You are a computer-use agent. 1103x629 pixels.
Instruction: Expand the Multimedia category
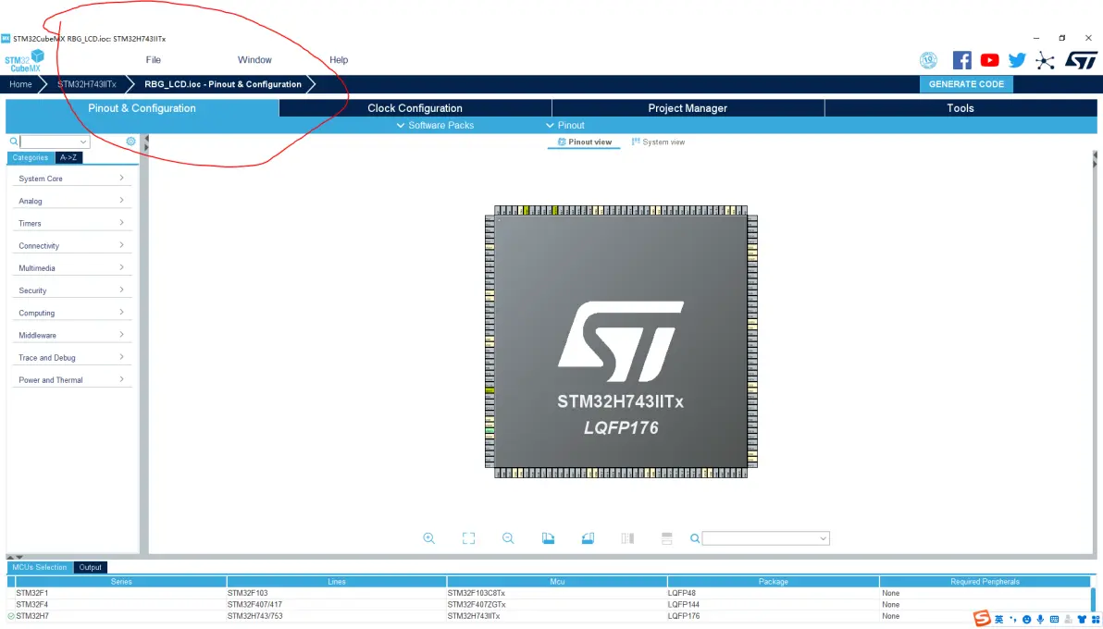tap(72, 268)
